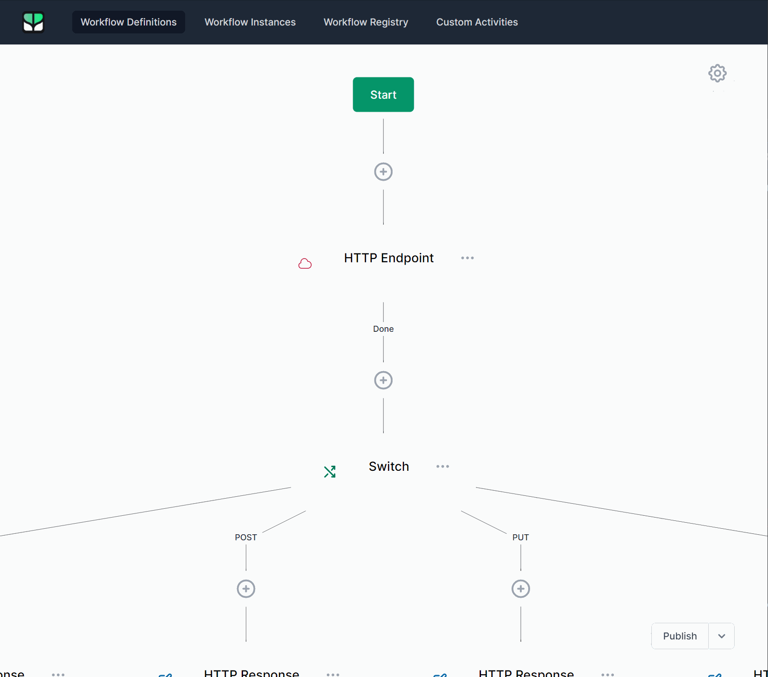Add activity via plus icon on Done connection
Viewport: 768px width, 677px height.
pyautogui.click(x=383, y=380)
